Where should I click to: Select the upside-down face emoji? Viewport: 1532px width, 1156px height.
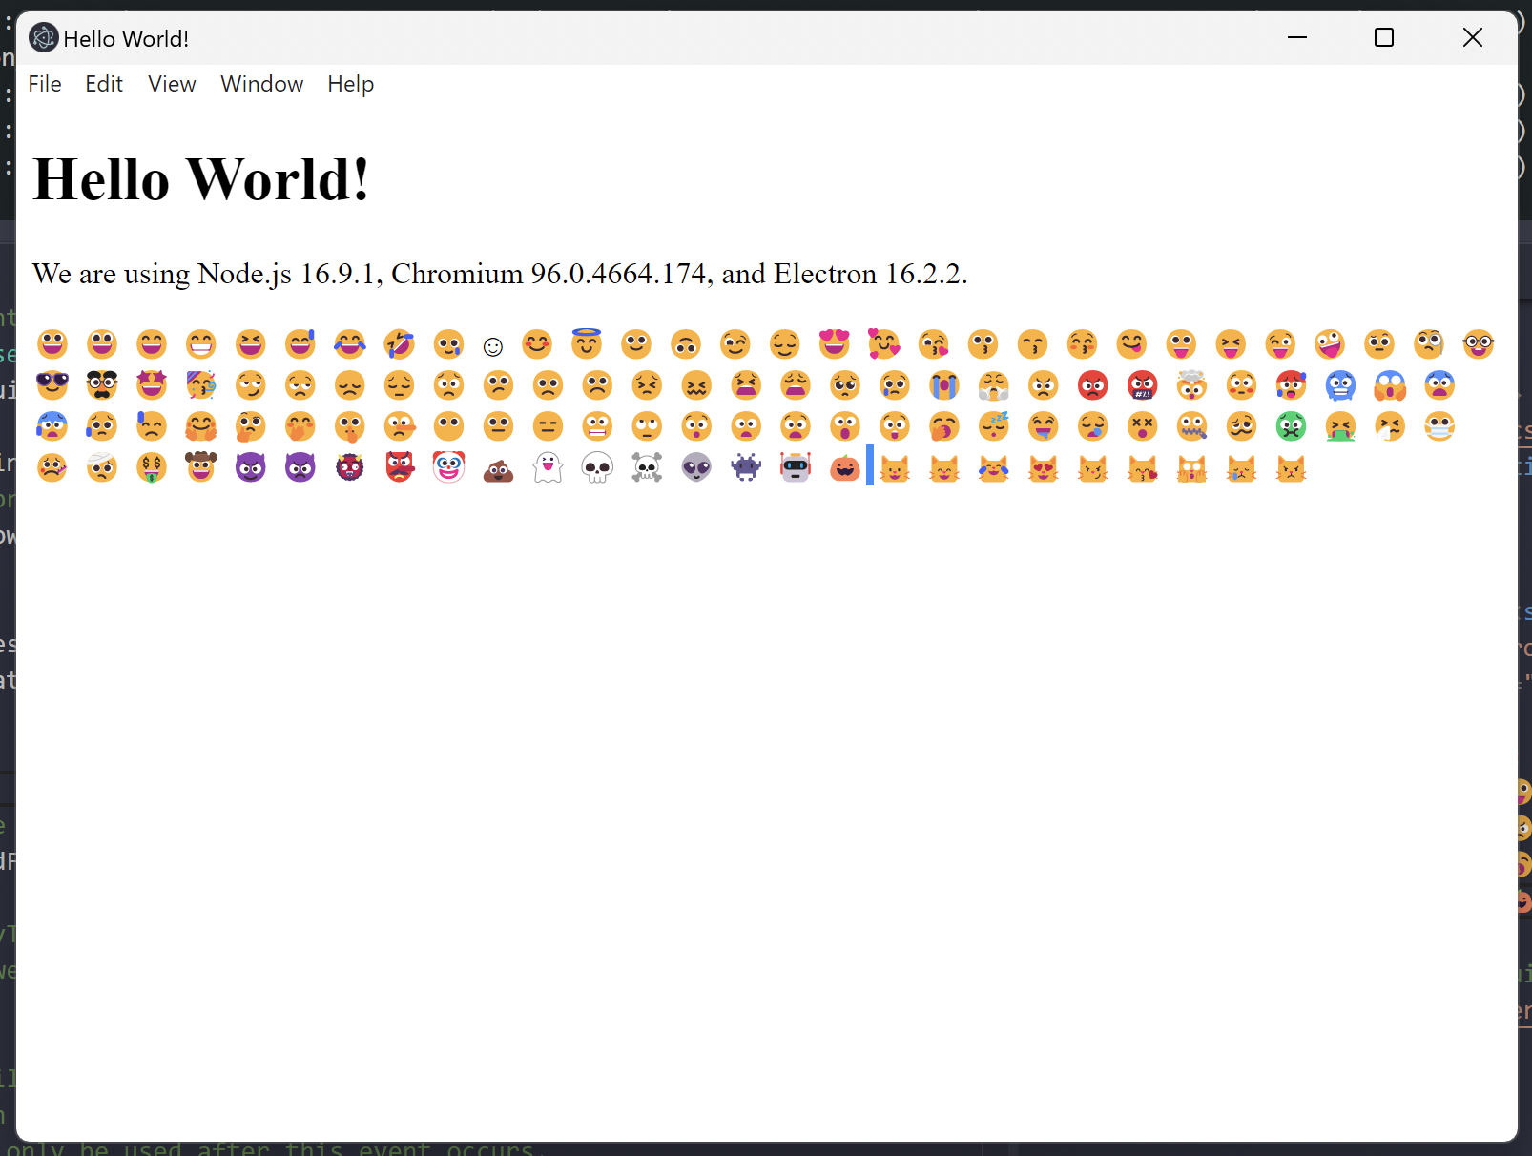pyautogui.click(x=686, y=343)
